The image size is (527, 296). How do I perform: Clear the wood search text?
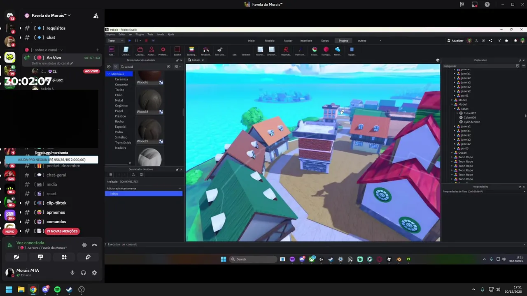point(168,67)
